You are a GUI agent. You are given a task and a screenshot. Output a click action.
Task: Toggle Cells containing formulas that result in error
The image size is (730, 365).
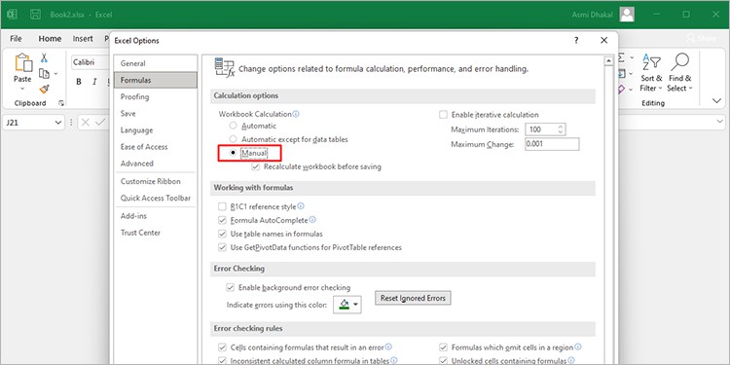(222, 347)
